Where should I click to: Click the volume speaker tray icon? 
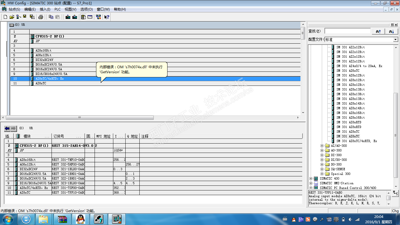coord(351,219)
